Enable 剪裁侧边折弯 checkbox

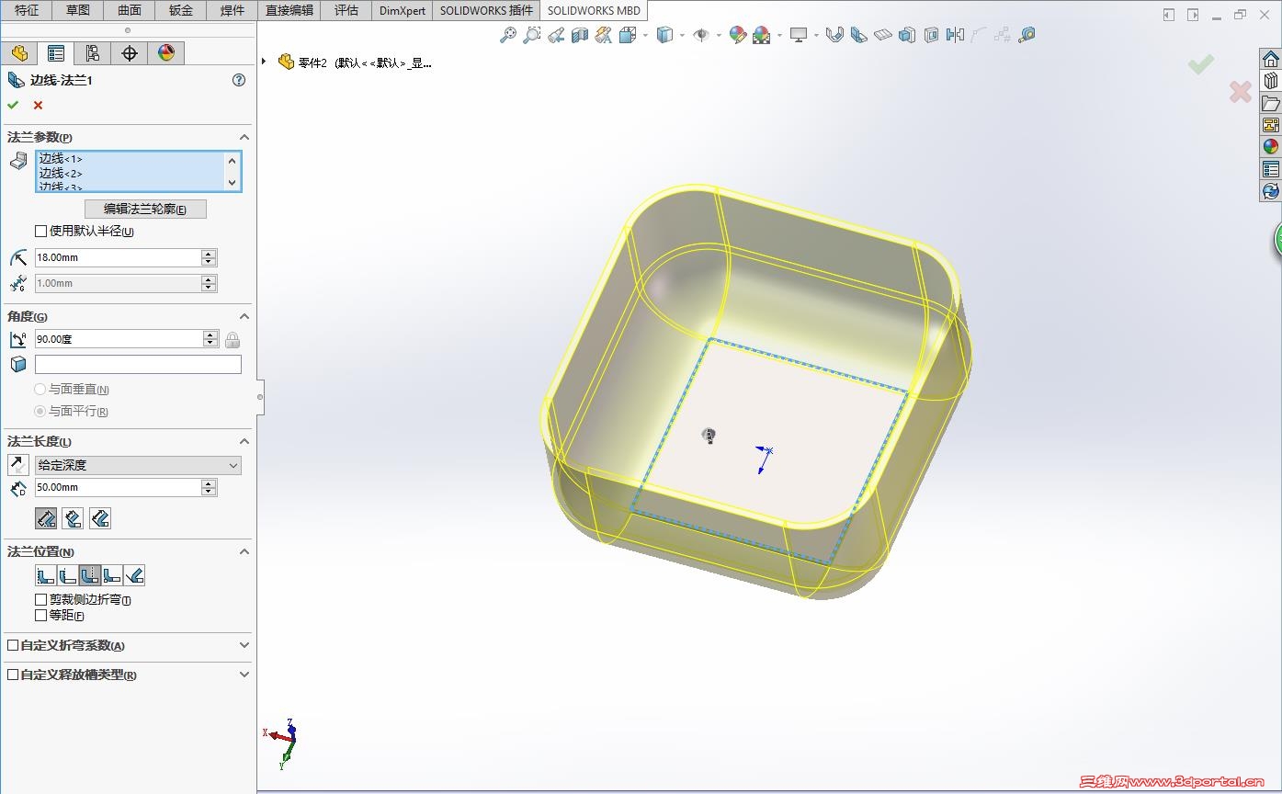pos(40,600)
